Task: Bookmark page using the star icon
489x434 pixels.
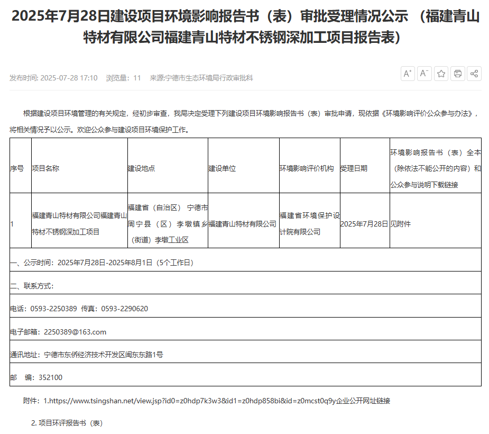Action: pos(441,74)
